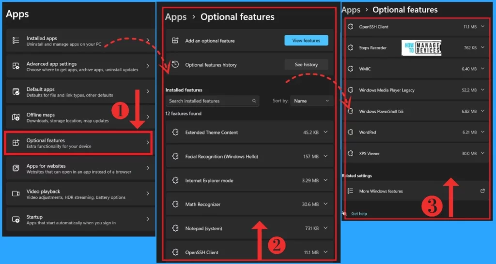This screenshot has width=496, height=264.
Task: Click the Apps for websites icon
Action: tap(16, 168)
